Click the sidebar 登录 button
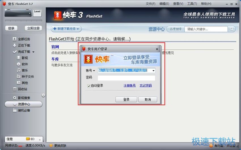This screenshot has height=150, width=241. (11, 28)
